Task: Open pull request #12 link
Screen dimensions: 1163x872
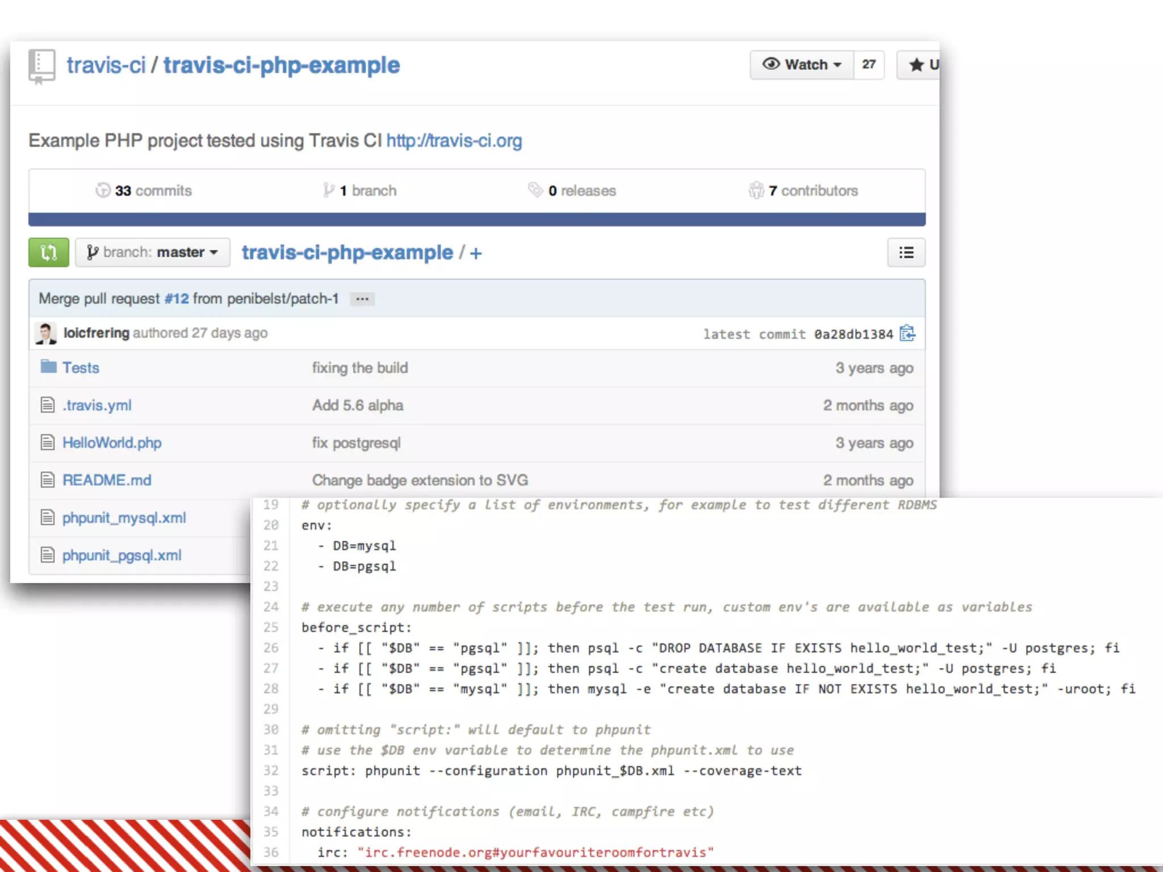Action: (x=176, y=299)
